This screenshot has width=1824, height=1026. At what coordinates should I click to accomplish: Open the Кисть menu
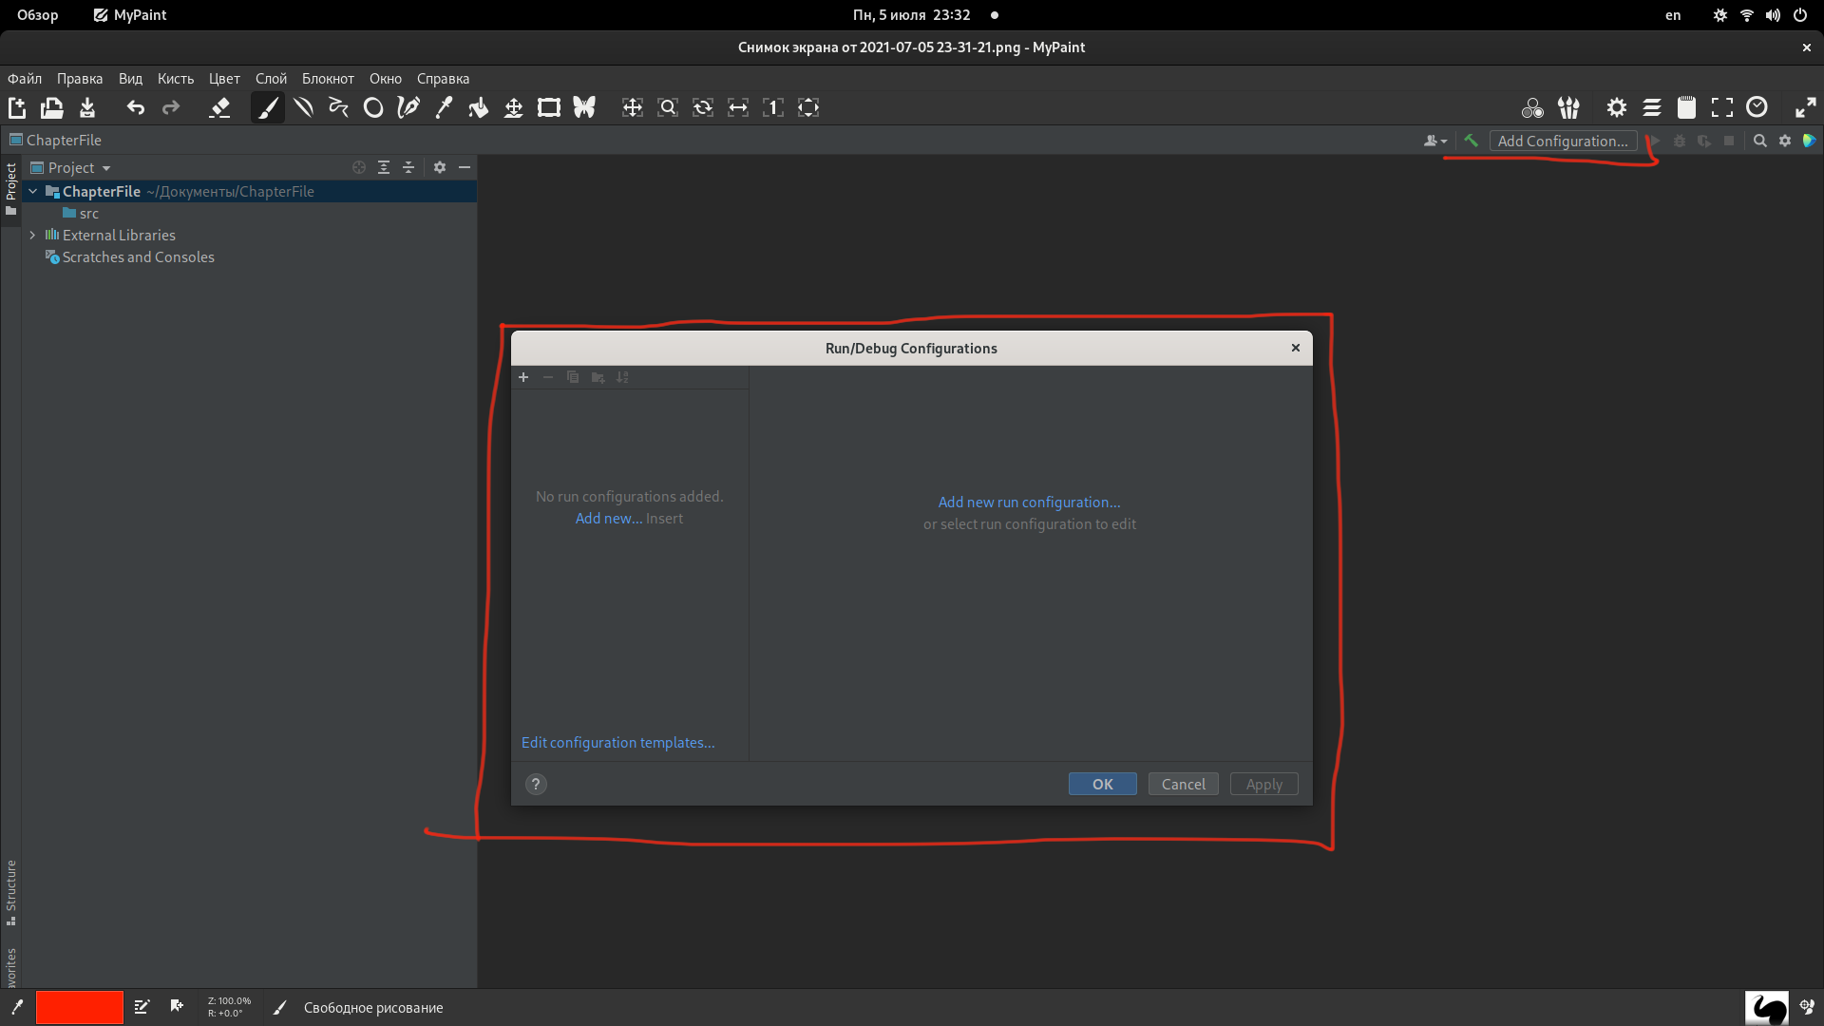click(175, 79)
